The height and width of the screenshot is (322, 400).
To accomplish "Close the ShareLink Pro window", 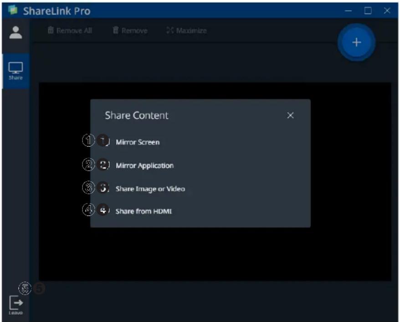I will 387,11.
